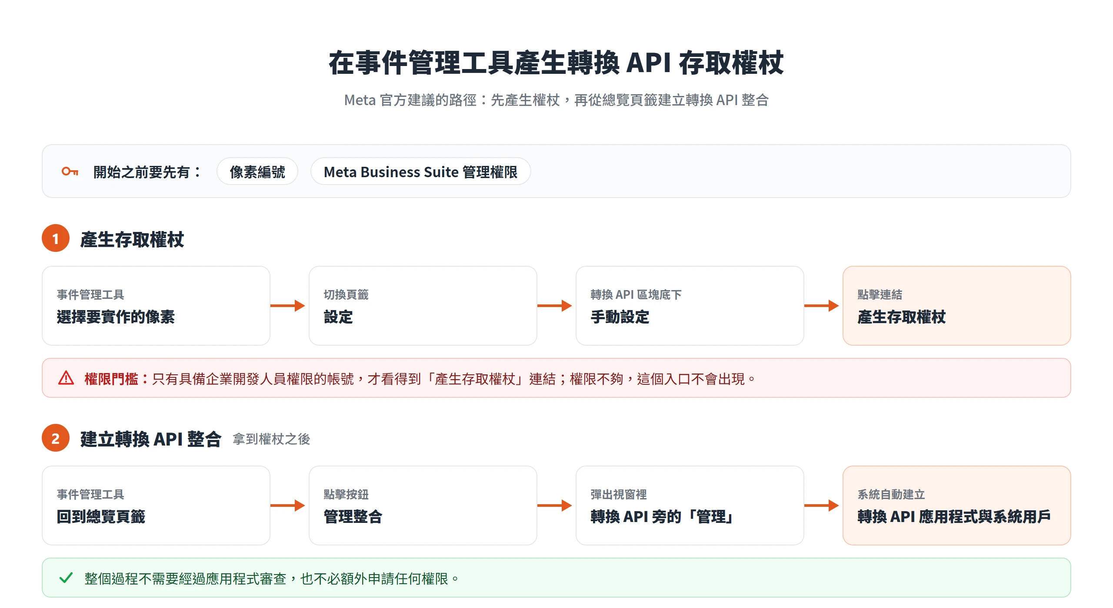The width and height of the screenshot is (1113, 608).
Task: Click 事件管理工具 label in section 1 card
Action: (x=90, y=294)
